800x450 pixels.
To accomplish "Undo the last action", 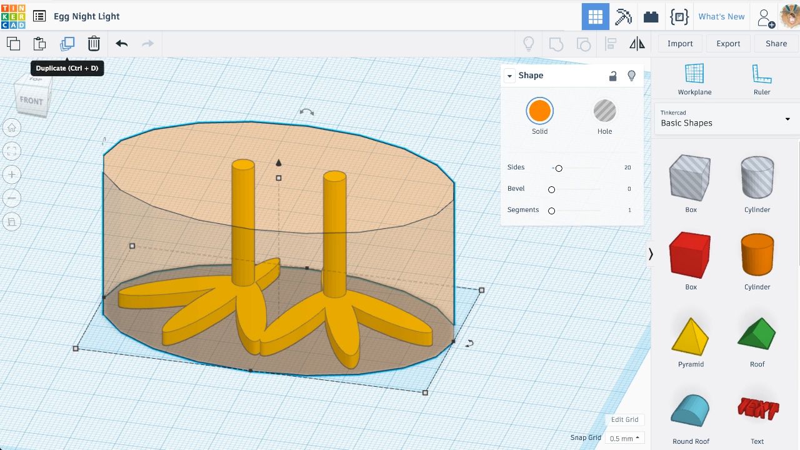I will click(121, 44).
